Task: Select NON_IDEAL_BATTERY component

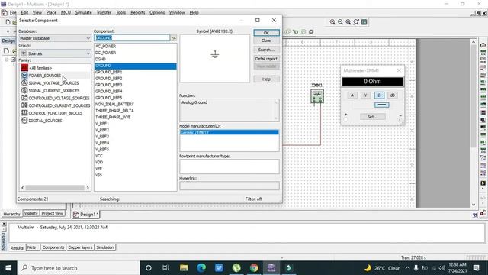Action: point(114,104)
